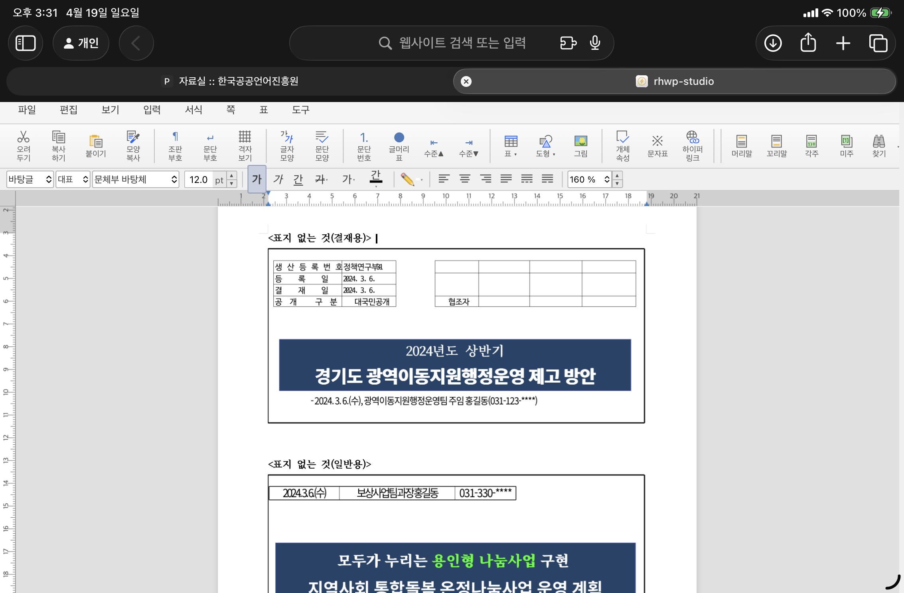Screen dimensions: 904x593
Task: Align paragraph center
Action: pos(465,179)
